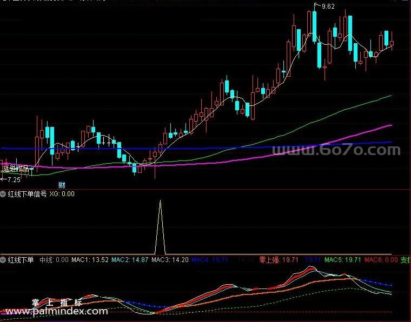411x322 pixels.
Task: Click the MAC2: 14.87 value
Action: (x=130, y=260)
